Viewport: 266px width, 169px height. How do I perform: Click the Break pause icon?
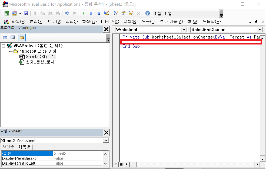coord(91,14)
